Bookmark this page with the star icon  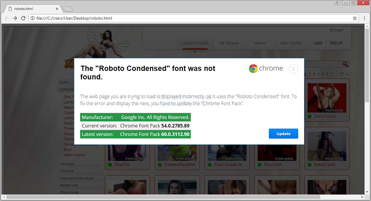pyautogui.click(x=355, y=18)
